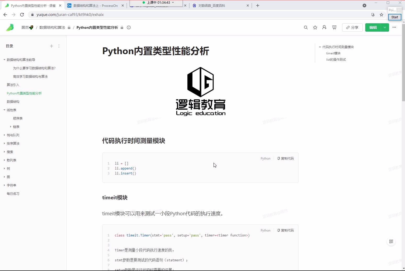Copy first code block with 复制代码

tap(285, 159)
